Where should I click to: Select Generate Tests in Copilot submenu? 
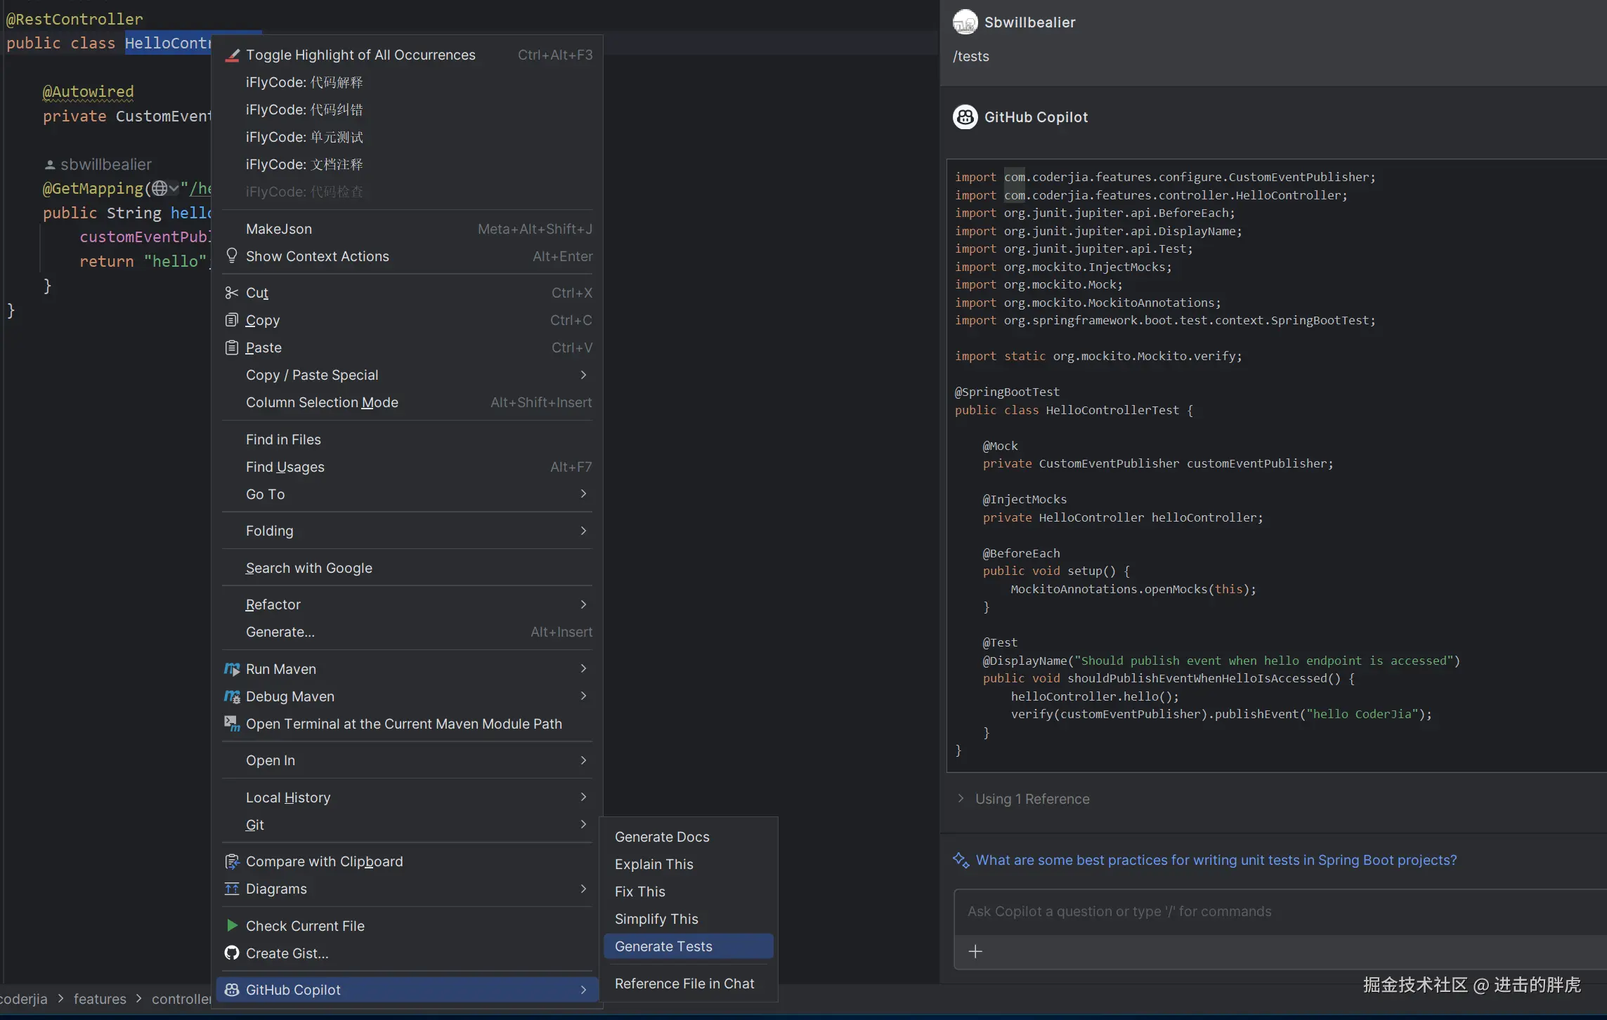663,946
